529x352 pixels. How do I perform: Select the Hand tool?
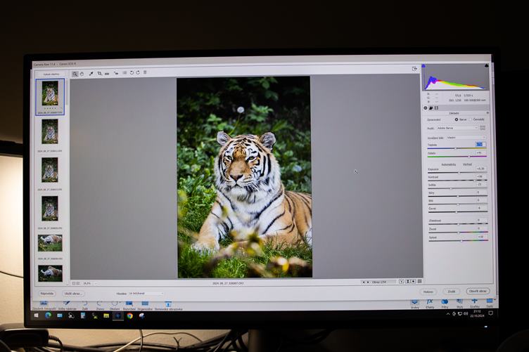(82, 74)
